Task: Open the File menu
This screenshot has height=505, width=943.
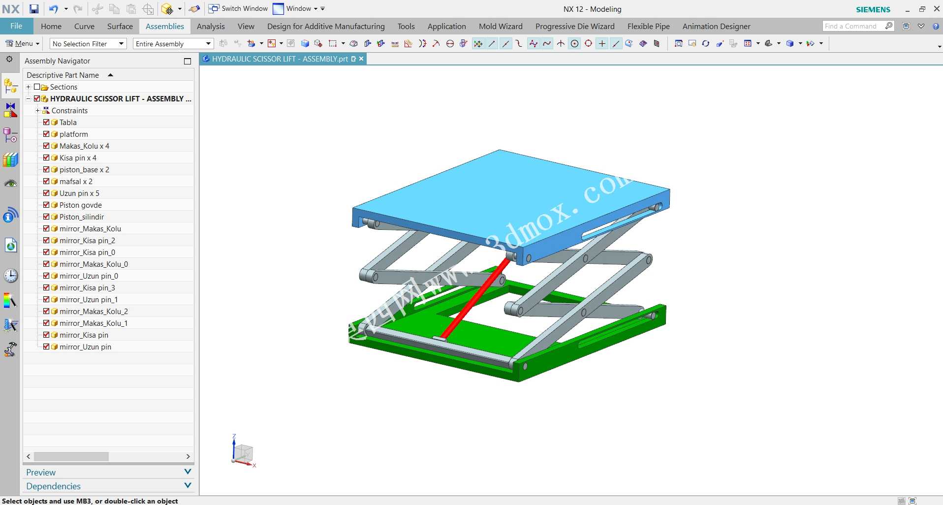Action: click(16, 26)
